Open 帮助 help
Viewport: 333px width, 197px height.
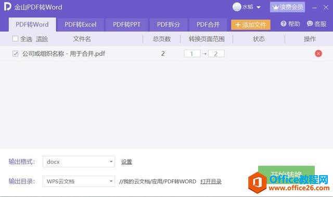(290, 24)
